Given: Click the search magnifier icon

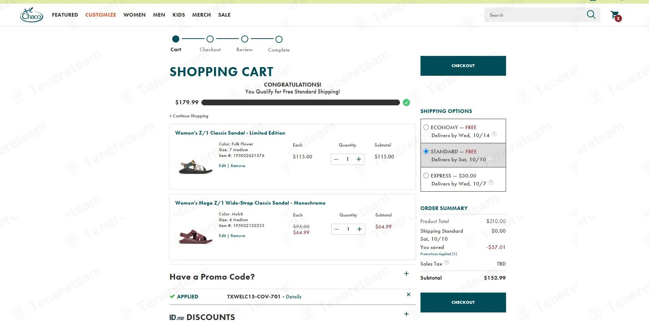Looking at the screenshot, I should click(591, 15).
